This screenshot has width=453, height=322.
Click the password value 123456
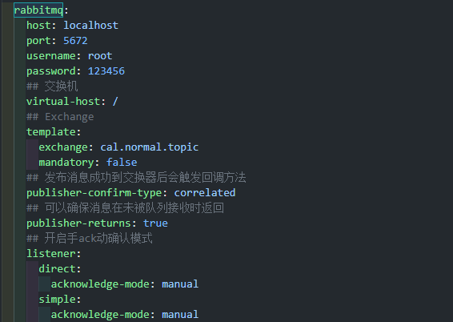point(106,71)
